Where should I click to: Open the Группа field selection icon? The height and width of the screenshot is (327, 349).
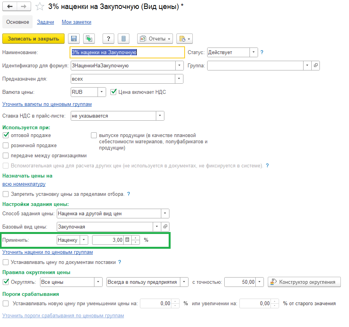(316, 65)
